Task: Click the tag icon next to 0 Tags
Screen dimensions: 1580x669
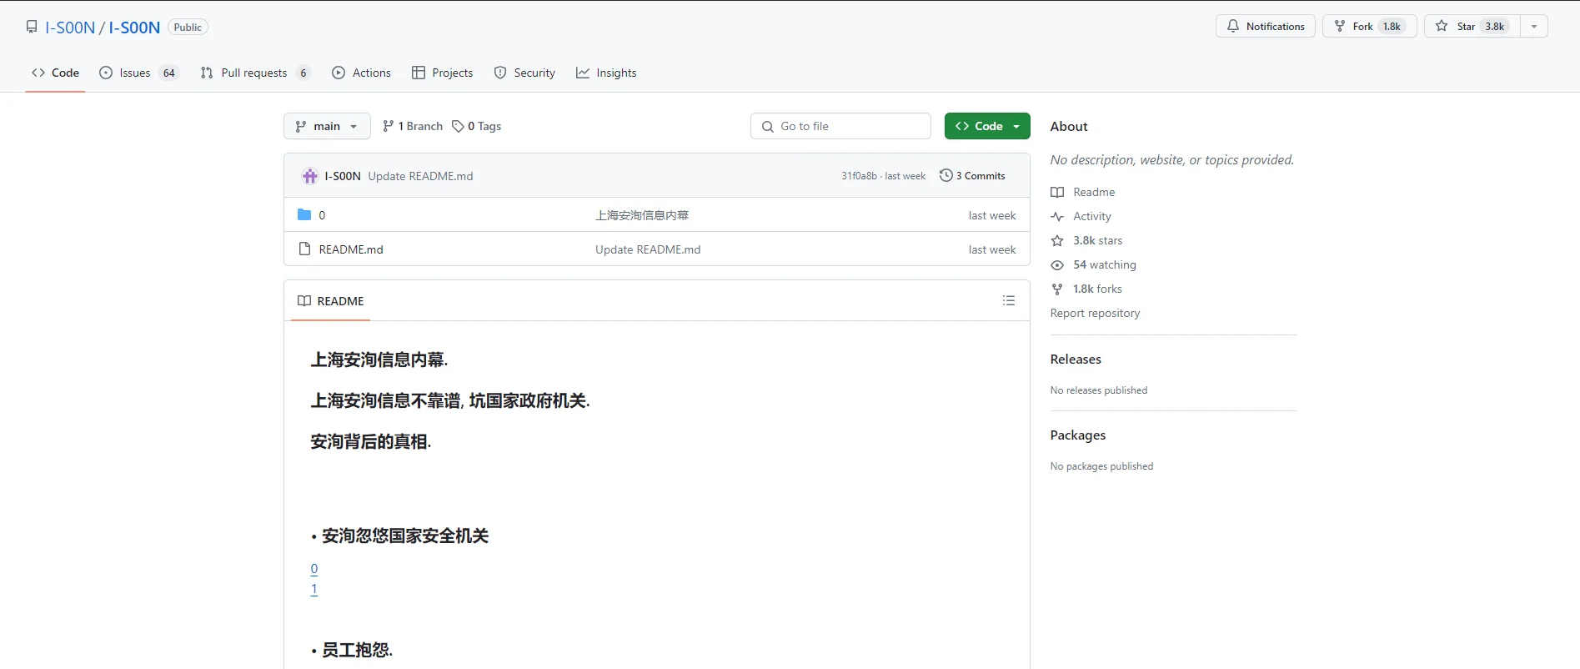Action: click(458, 126)
